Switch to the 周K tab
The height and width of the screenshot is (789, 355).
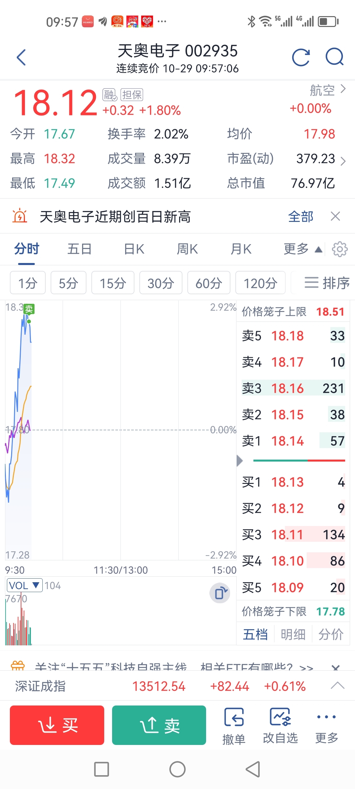point(187,249)
